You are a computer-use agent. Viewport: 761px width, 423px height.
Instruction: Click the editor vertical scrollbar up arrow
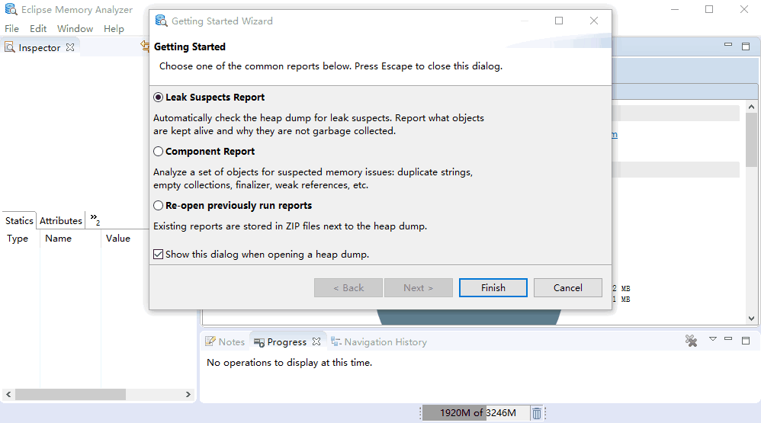point(751,107)
